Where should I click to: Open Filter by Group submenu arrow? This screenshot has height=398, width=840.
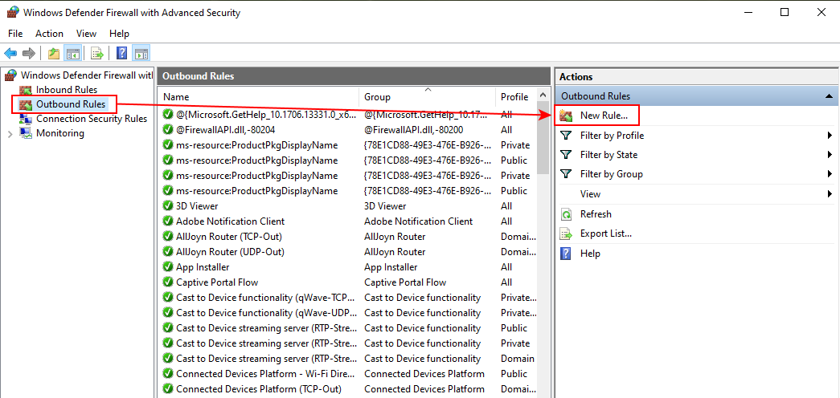tap(830, 174)
